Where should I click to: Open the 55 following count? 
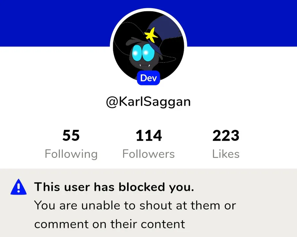[71, 135]
